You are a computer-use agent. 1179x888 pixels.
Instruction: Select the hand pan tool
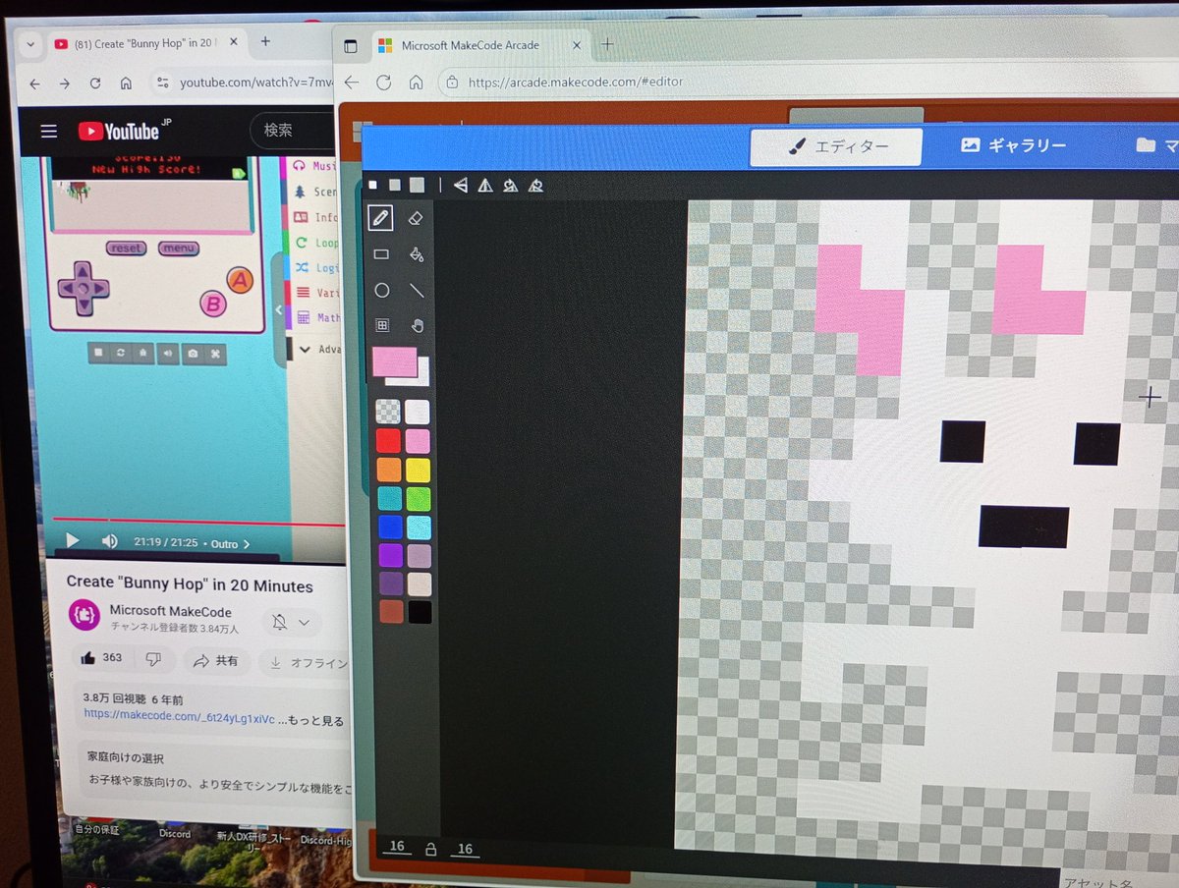click(x=417, y=325)
